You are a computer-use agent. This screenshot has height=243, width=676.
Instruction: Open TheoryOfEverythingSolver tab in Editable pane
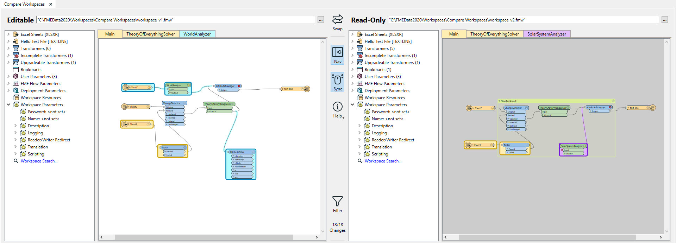151,34
